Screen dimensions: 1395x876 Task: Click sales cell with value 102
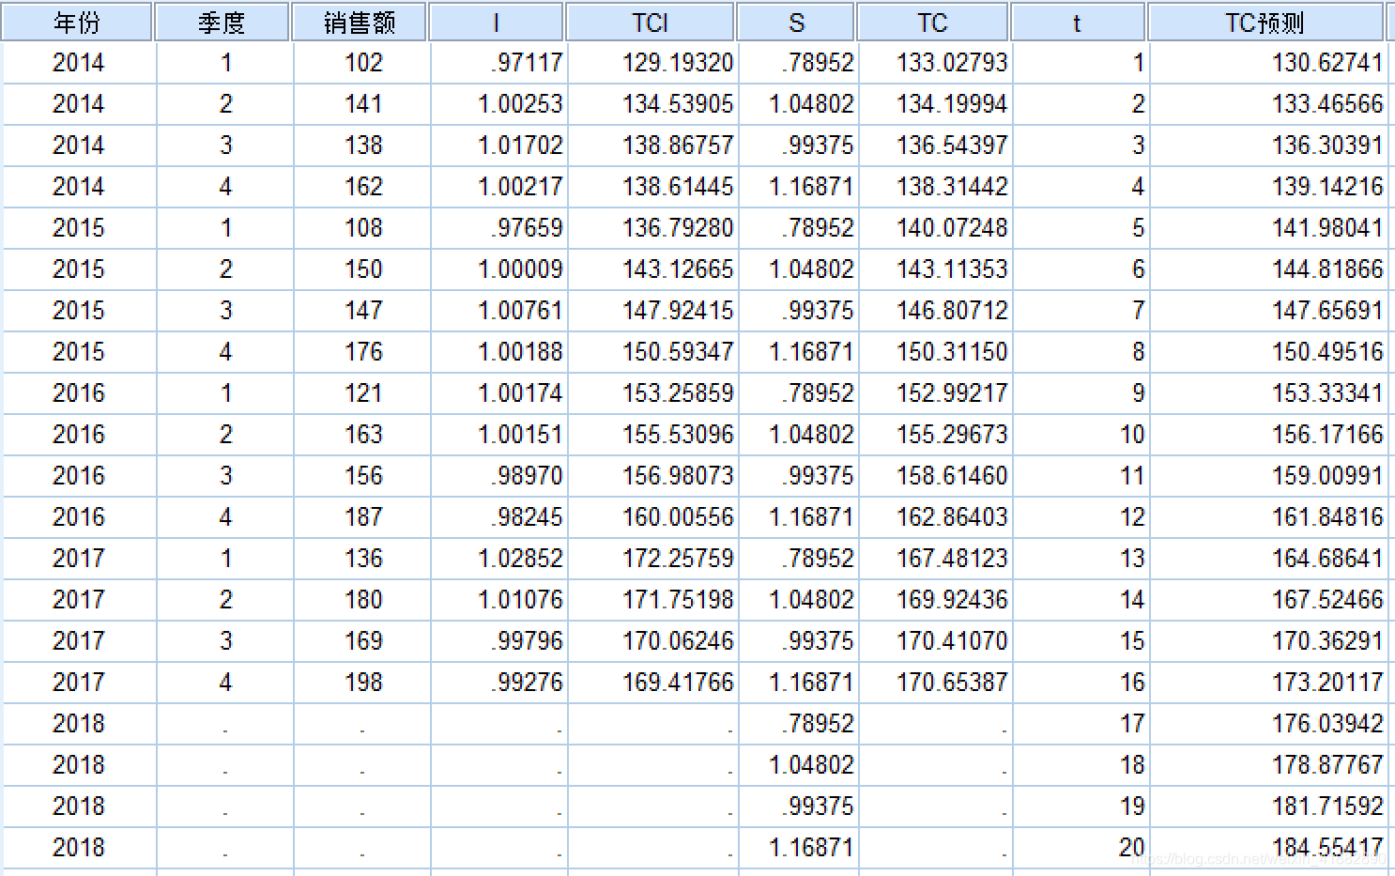coord(362,63)
